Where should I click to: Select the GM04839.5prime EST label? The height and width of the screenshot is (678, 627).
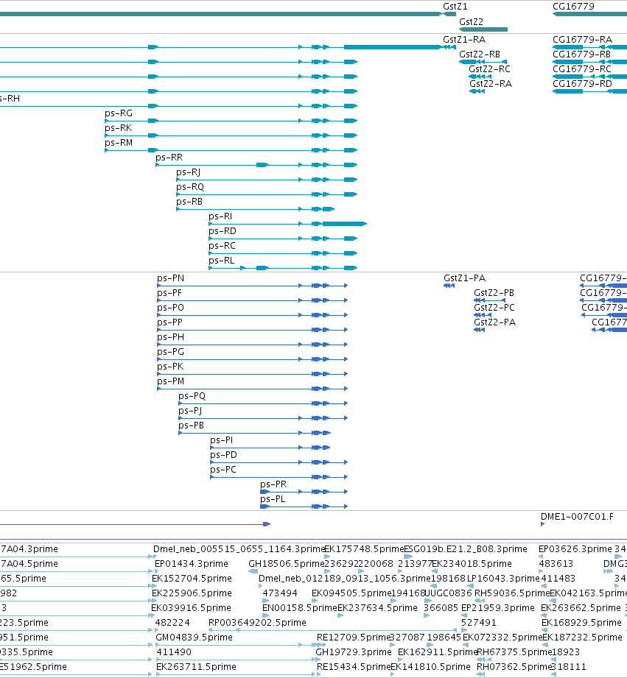click(194, 638)
